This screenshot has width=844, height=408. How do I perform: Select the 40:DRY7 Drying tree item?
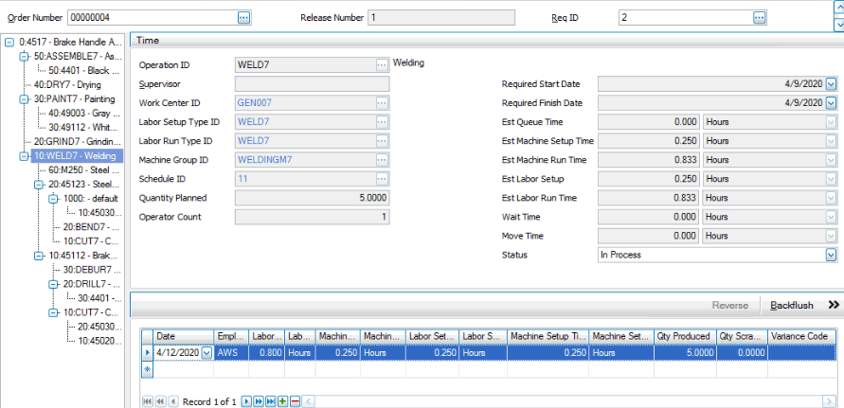(66, 84)
